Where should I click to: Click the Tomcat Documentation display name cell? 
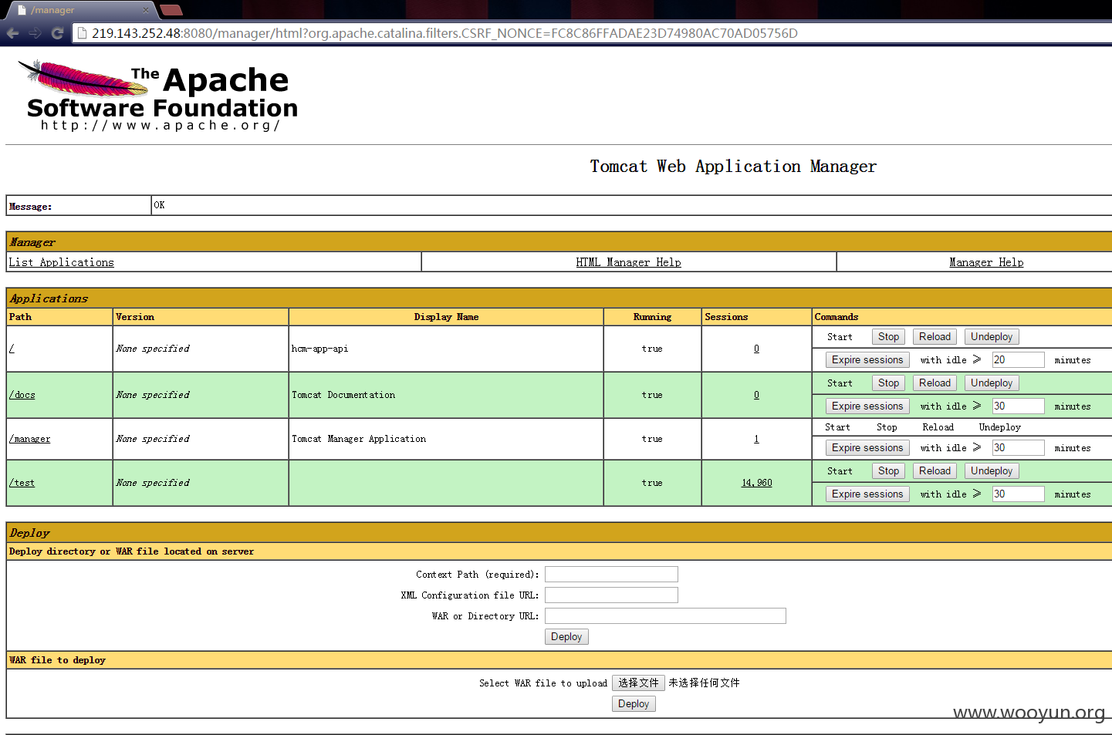446,395
